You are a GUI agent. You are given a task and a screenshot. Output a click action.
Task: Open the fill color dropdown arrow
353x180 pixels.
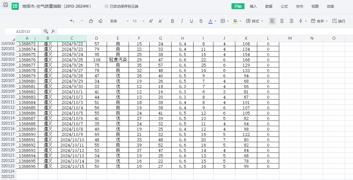240,21
